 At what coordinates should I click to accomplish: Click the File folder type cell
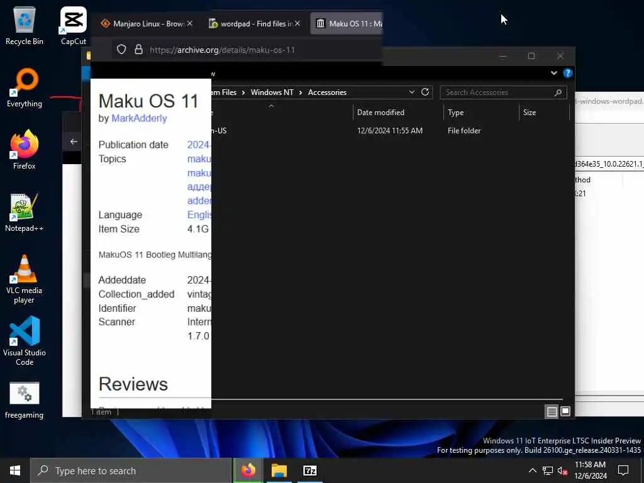464,131
